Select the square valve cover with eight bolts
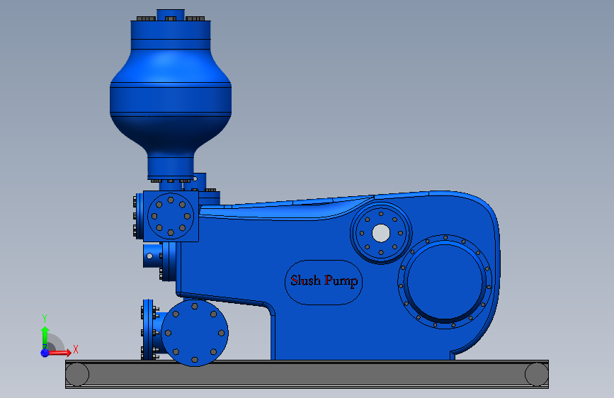This screenshot has height=398, width=614. pyautogui.click(x=171, y=216)
